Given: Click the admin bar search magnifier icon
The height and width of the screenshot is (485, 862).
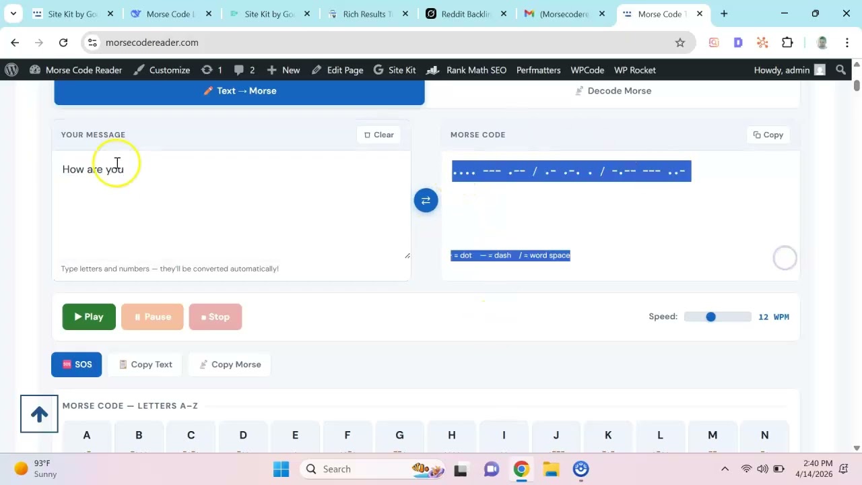Looking at the screenshot, I should [840, 70].
